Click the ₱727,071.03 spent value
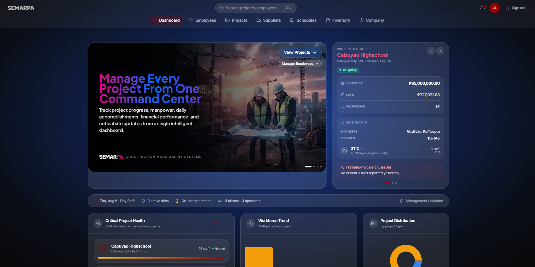Viewport: 535px width, 267px height. click(428, 95)
